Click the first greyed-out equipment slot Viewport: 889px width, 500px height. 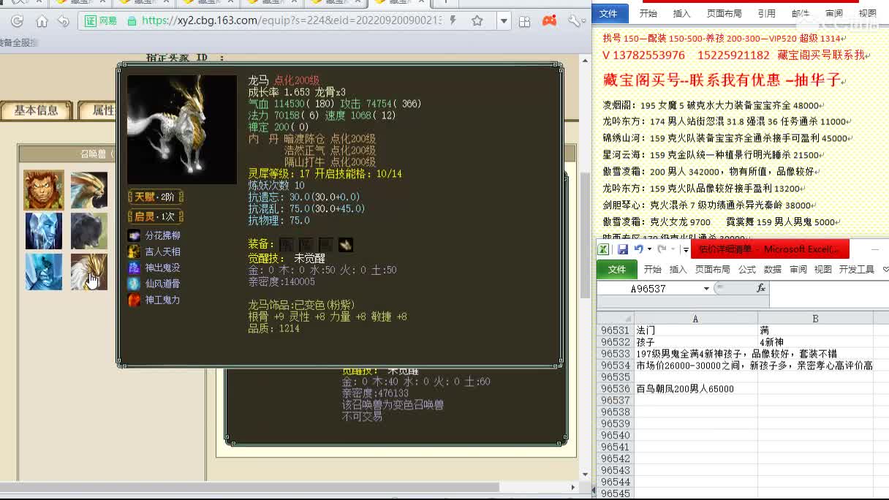coord(286,245)
